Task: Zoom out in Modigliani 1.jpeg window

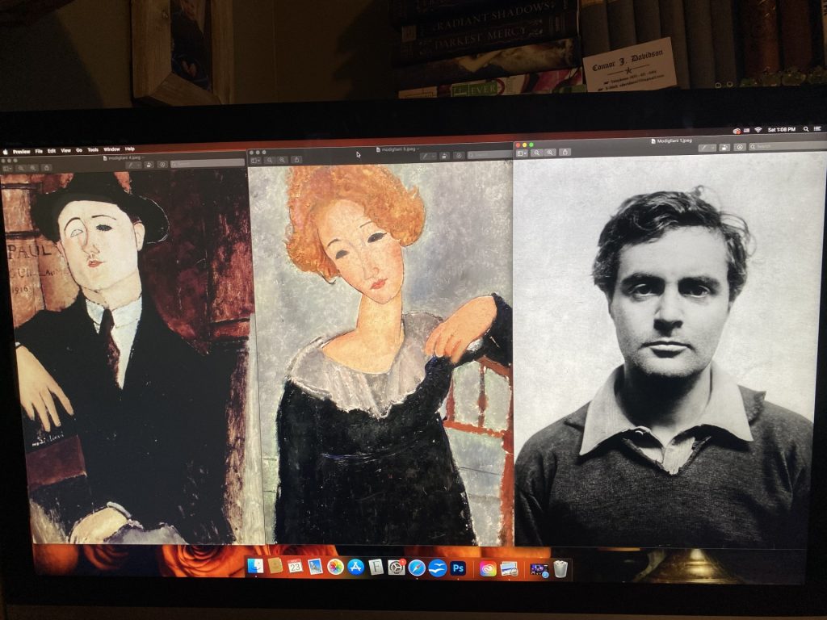Action: tap(537, 153)
